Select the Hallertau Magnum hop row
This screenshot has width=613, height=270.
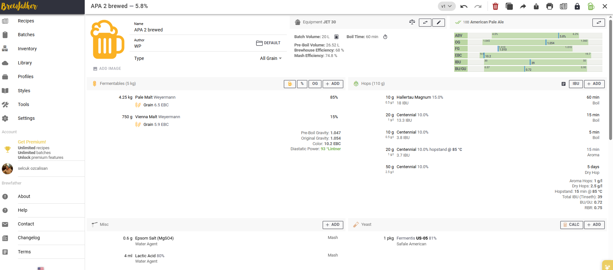pyautogui.click(x=477, y=100)
